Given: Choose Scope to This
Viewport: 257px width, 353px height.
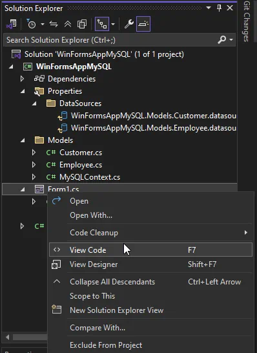Looking at the screenshot, I should pyautogui.click(x=150, y=296).
